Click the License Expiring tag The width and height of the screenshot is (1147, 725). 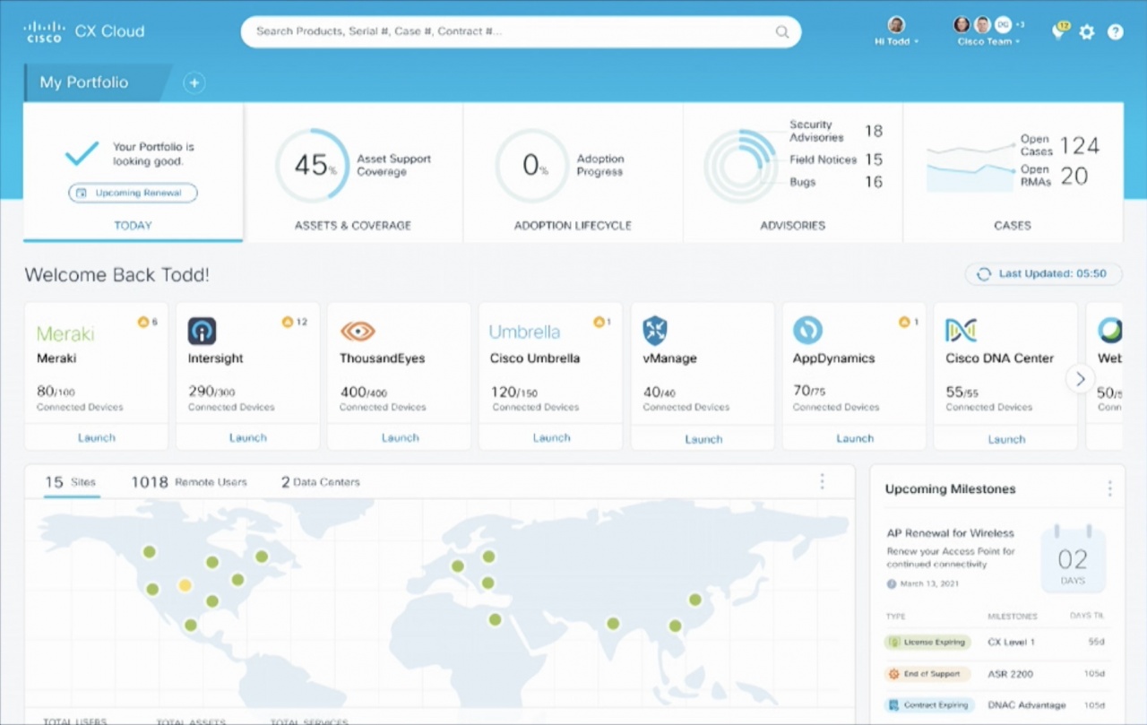pos(927,643)
